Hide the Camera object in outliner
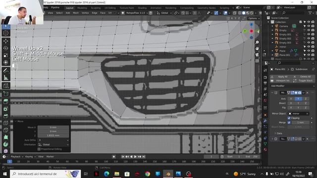The width and height of the screenshot is (317, 178). [309, 26]
